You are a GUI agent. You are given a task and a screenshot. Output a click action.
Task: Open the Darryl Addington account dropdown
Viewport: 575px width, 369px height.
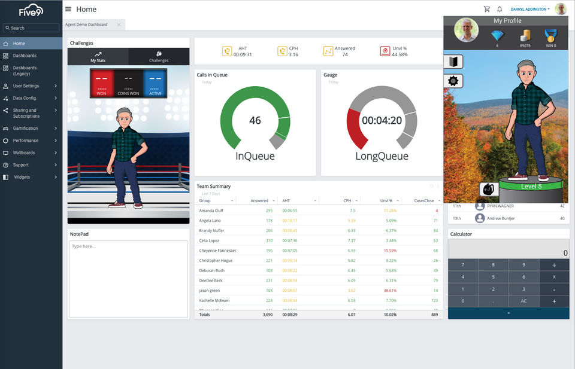click(530, 9)
